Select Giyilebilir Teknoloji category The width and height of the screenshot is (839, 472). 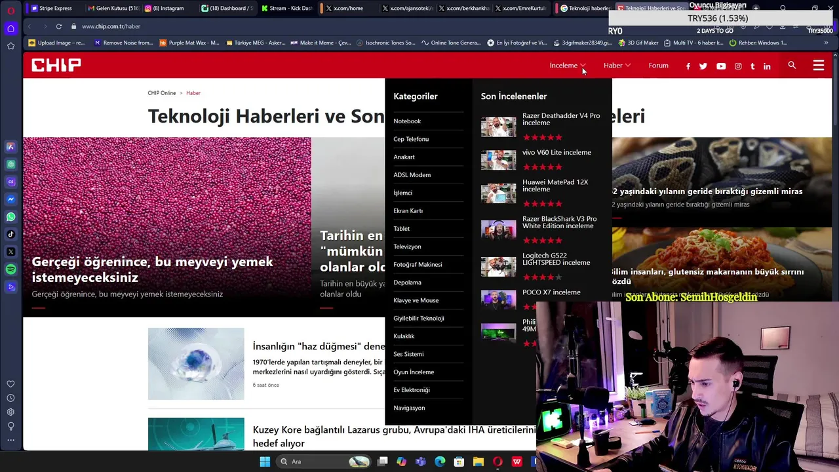(x=419, y=318)
